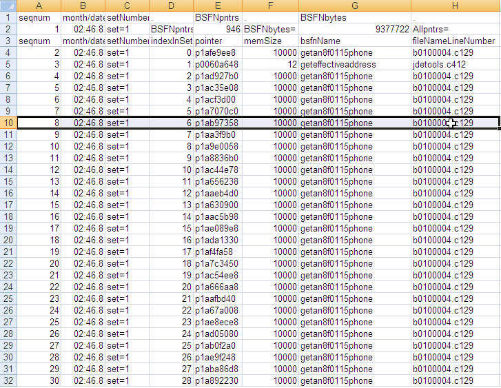Viewport: 501px width, 388px height.
Task: Click pointer cell p1a630900
Action: 218,205
